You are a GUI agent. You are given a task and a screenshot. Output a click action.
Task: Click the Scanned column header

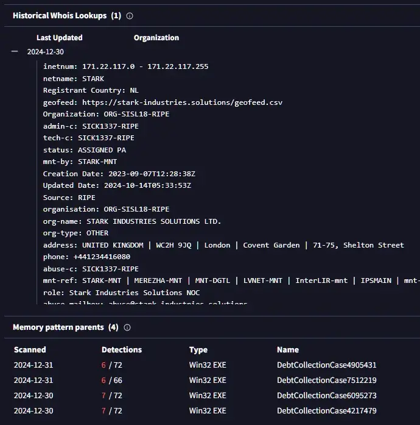30,350
